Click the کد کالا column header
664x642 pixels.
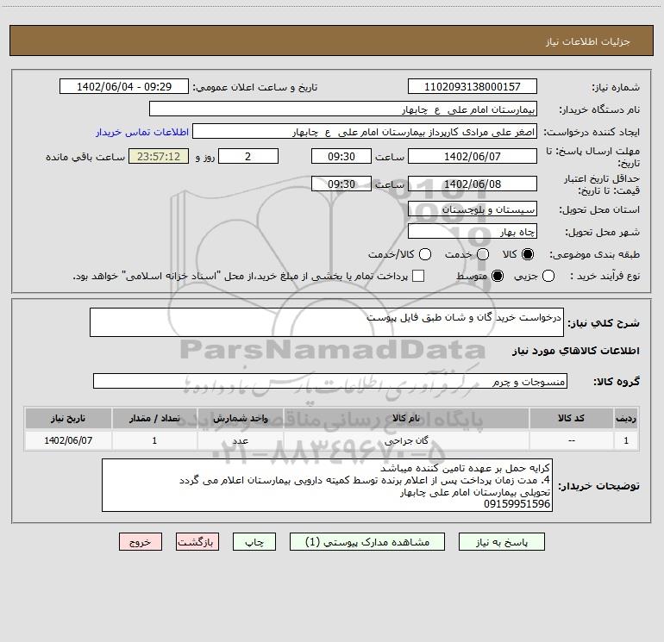(571, 419)
